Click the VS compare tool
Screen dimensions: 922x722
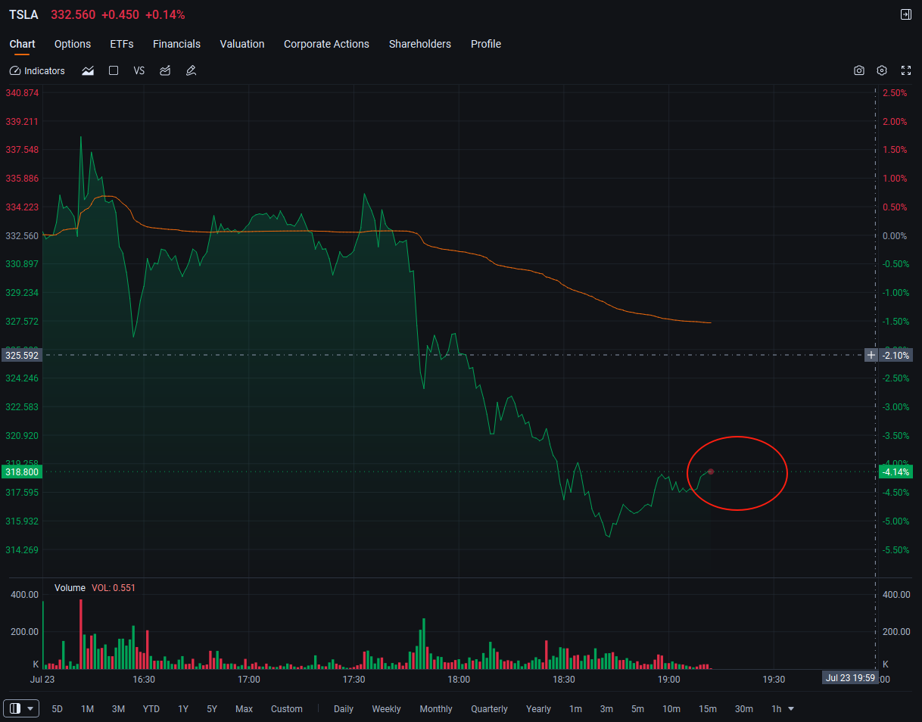coord(139,70)
